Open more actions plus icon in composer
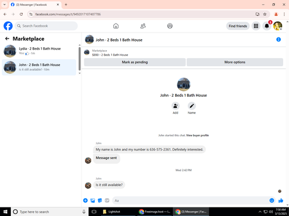289x216 pixels. pos(86,200)
